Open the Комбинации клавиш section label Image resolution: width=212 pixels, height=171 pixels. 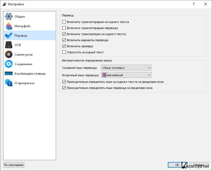point(30,74)
